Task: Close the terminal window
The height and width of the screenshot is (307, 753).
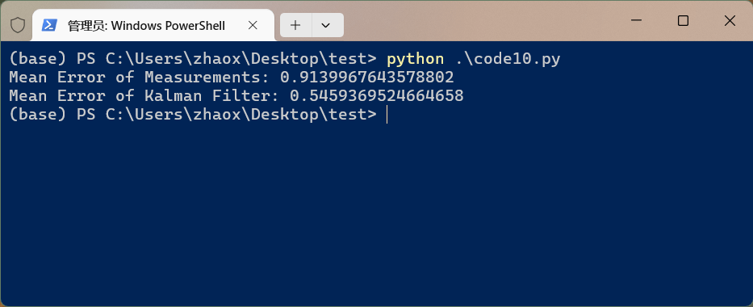Action: pyautogui.click(x=730, y=21)
